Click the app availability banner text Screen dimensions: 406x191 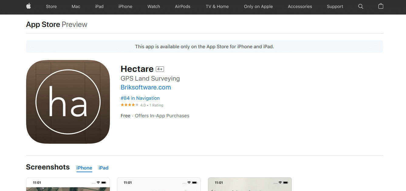point(204,47)
